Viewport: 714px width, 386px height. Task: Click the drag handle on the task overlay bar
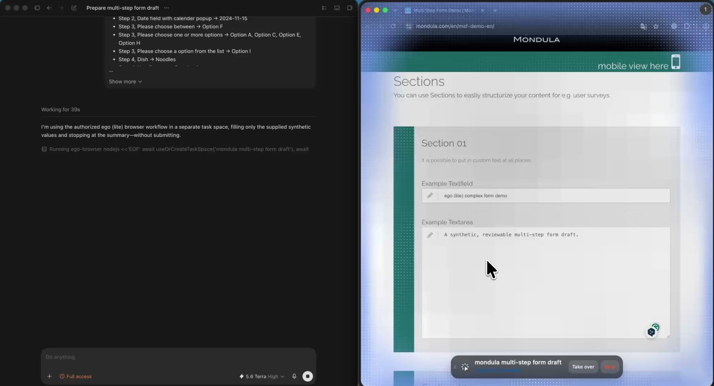pyautogui.click(x=455, y=367)
